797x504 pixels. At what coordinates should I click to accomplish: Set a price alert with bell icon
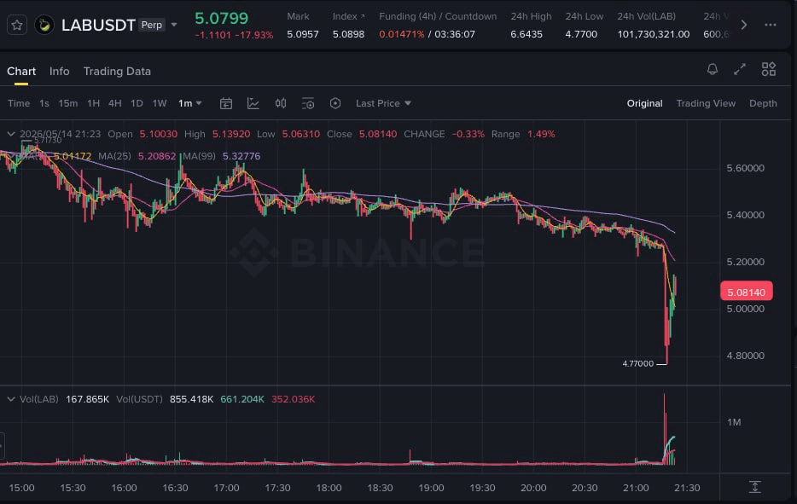click(x=713, y=69)
